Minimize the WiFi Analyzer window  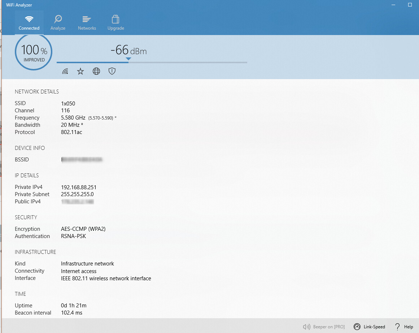coord(393,5)
